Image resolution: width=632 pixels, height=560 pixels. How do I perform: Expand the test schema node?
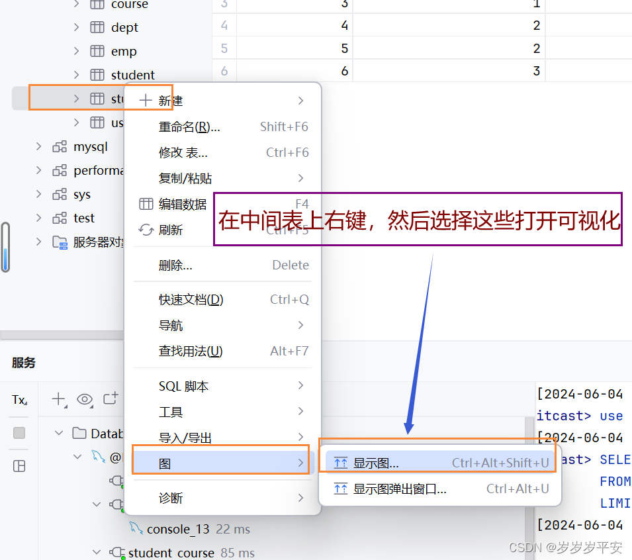38,218
